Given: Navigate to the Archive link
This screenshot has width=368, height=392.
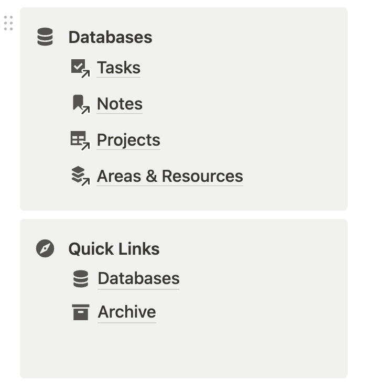Looking at the screenshot, I should click(x=127, y=312).
